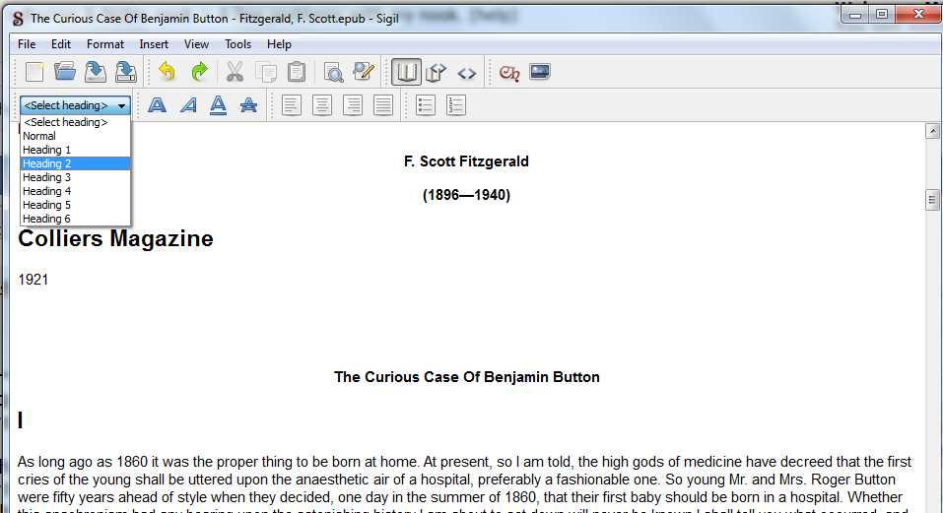The height and width of the screenshot is (513, 943).
Task: Open the File menu
Action: 27,44
